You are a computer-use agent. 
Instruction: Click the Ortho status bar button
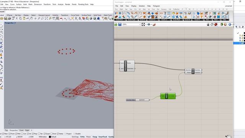point(82,137)
